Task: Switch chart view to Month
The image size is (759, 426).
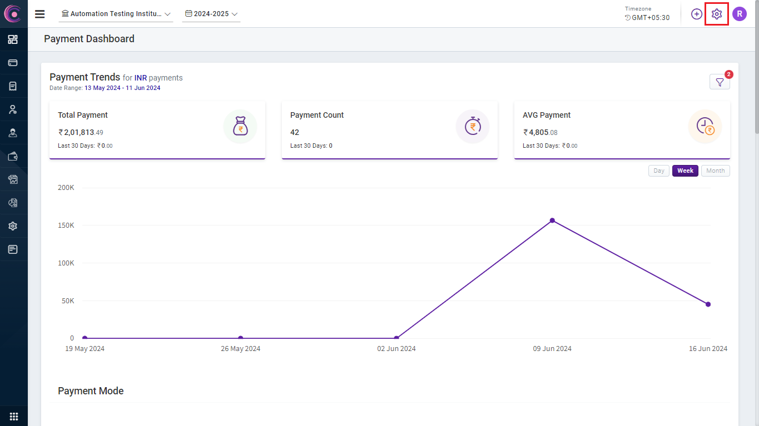Action: coord(715,171)
